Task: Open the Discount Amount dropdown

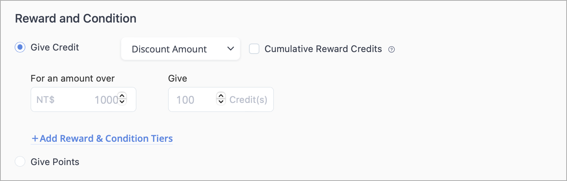Action: 181,49
